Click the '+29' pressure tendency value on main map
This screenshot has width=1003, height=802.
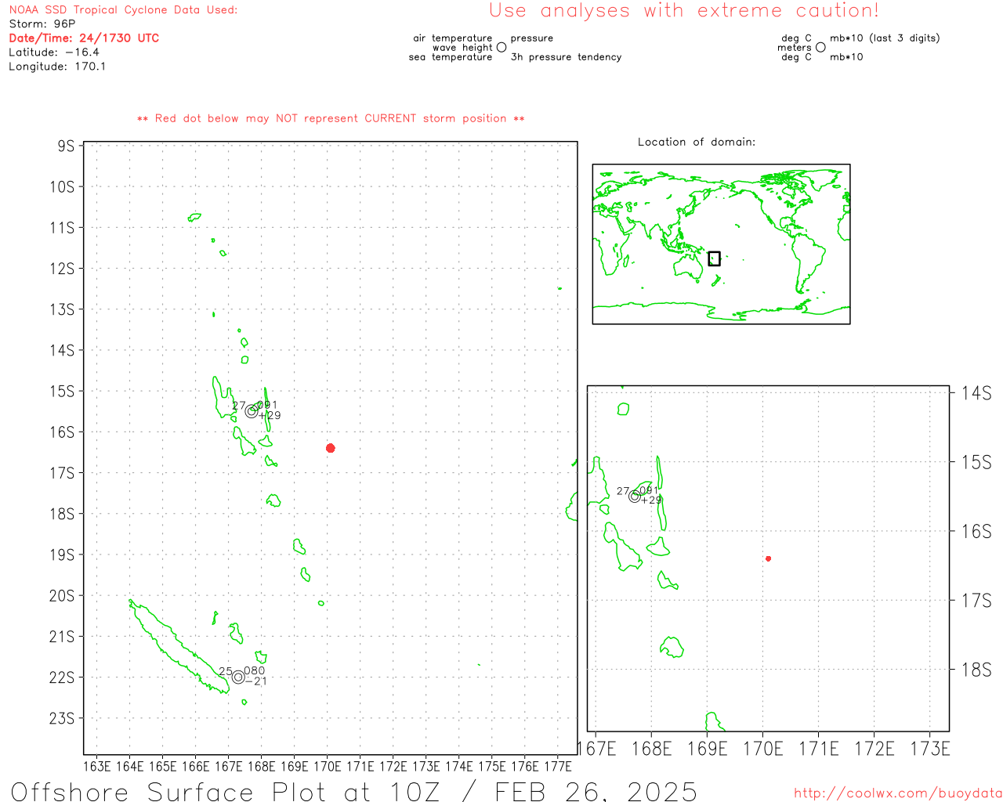(x=270, y=416)
